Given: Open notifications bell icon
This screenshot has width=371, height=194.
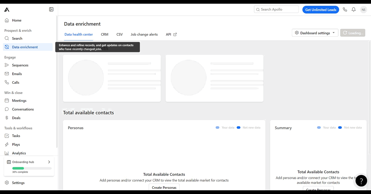Looking at the screenshot, I should point(354,10).
